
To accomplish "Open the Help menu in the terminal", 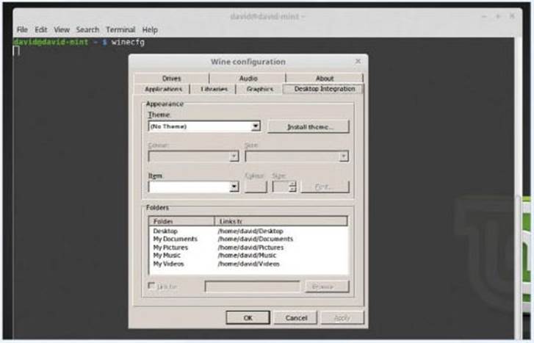I will tap(150, 29).
